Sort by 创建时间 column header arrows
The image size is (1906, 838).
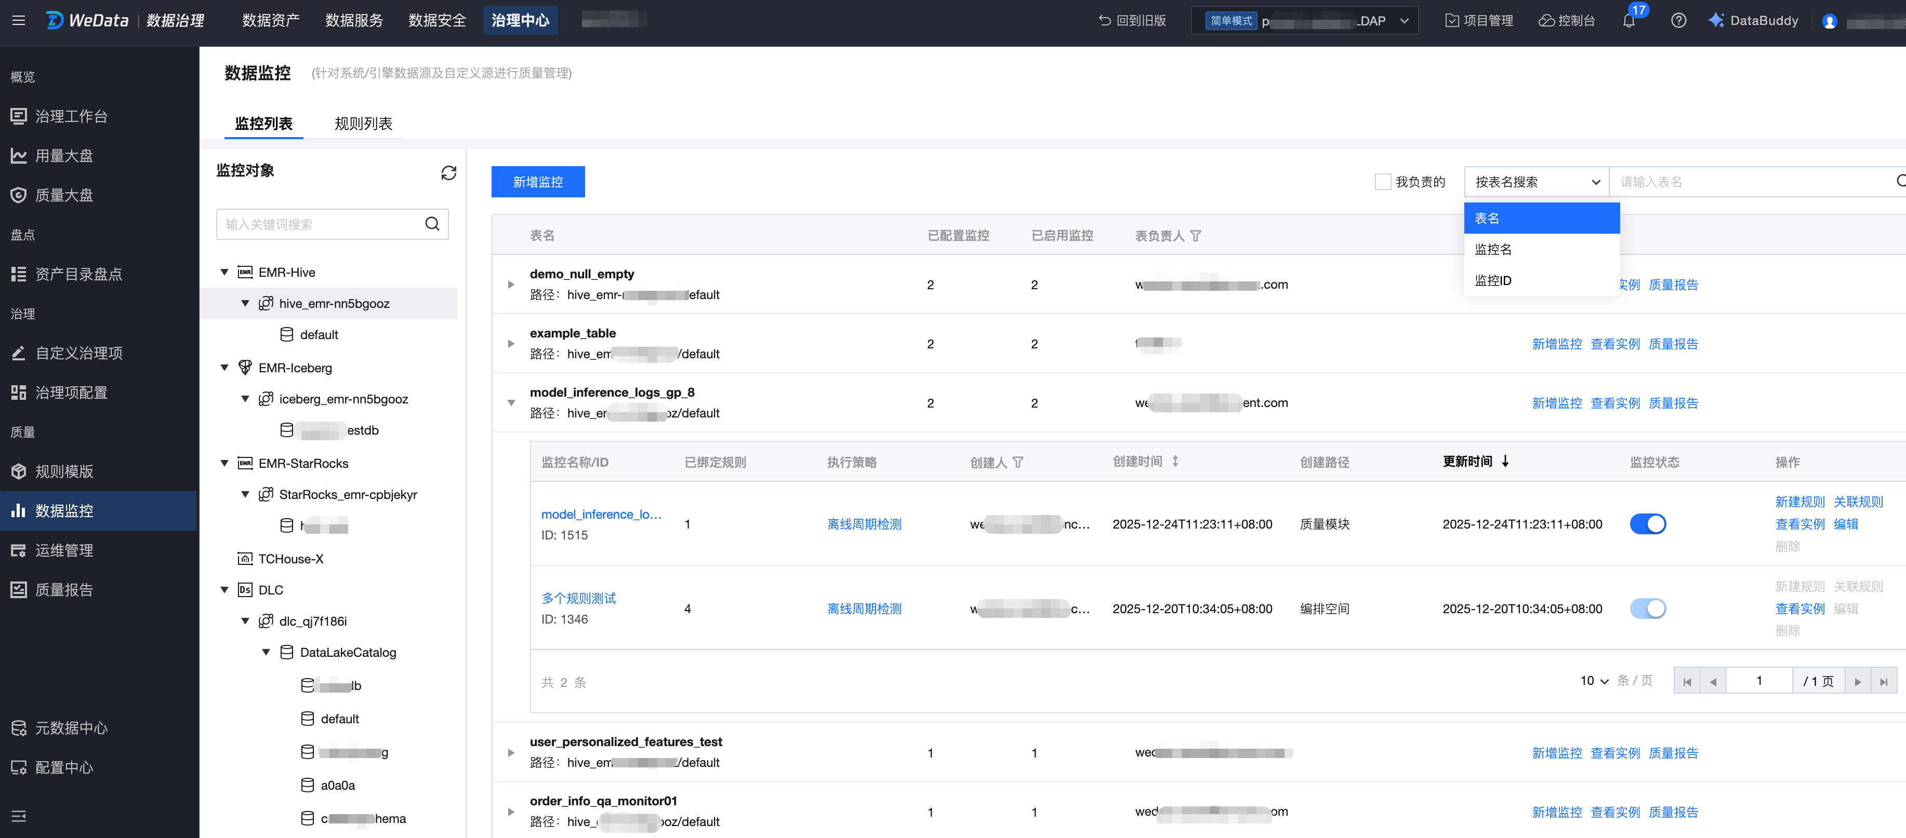pos(1175,462)
